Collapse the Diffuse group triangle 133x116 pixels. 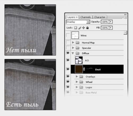coord(73,53)
